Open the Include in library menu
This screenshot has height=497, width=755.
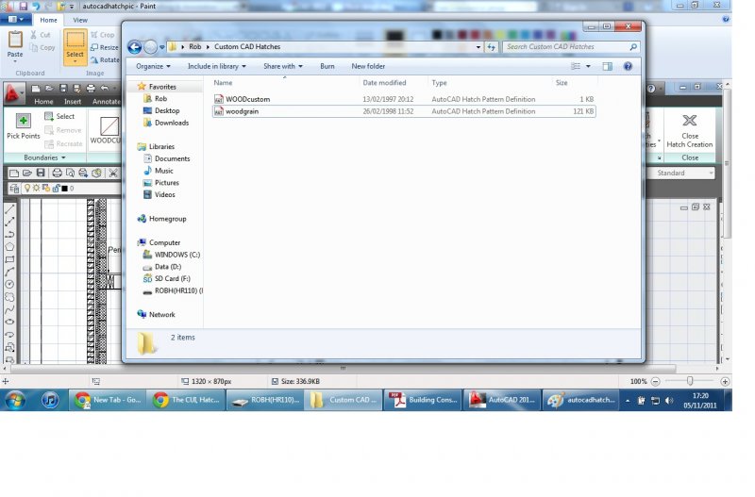pyautogui.click(x=217, y=66)
